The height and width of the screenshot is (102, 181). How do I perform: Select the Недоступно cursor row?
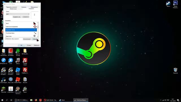click(21, 36)
